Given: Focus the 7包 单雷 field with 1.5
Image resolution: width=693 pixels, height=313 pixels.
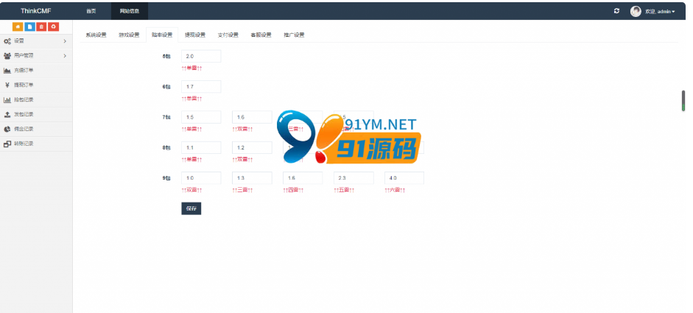Looking at the screenshot, I should (x=201, y=117).
